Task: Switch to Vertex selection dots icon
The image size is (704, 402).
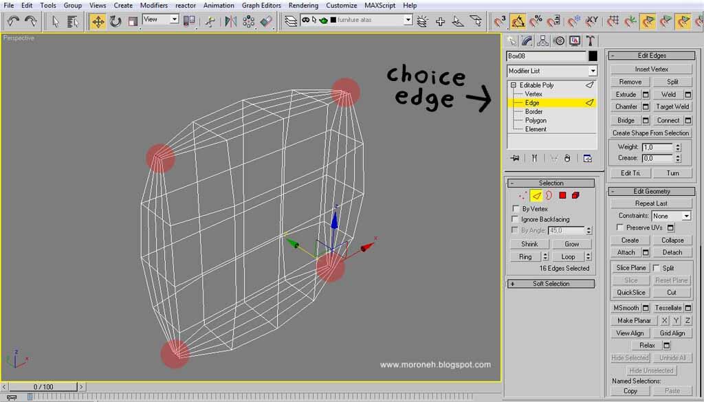Action: point(523,196)
